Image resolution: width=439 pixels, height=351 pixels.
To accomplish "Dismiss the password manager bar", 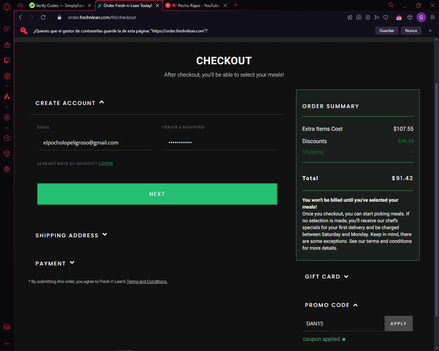I will click(x=430, y=31).
